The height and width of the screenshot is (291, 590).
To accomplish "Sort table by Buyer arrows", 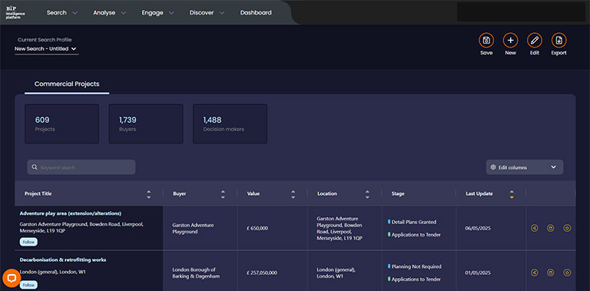I will (223, 194).
